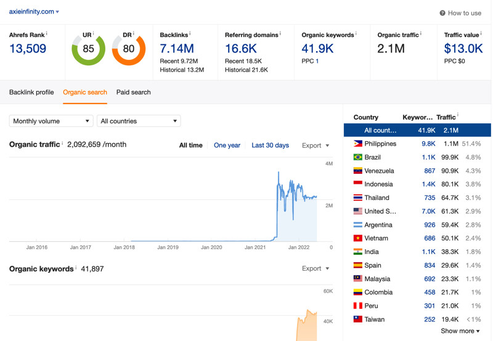
Task: Click the How to use help icon
Action: 442,13
